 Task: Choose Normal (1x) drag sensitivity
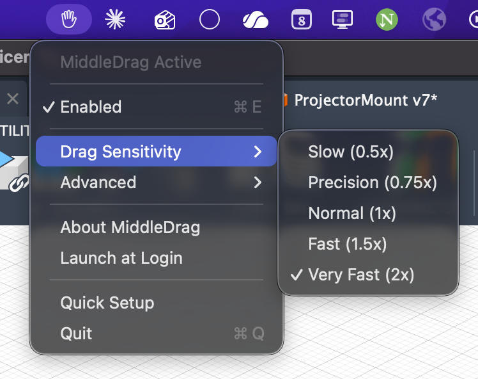coord(352,213)
